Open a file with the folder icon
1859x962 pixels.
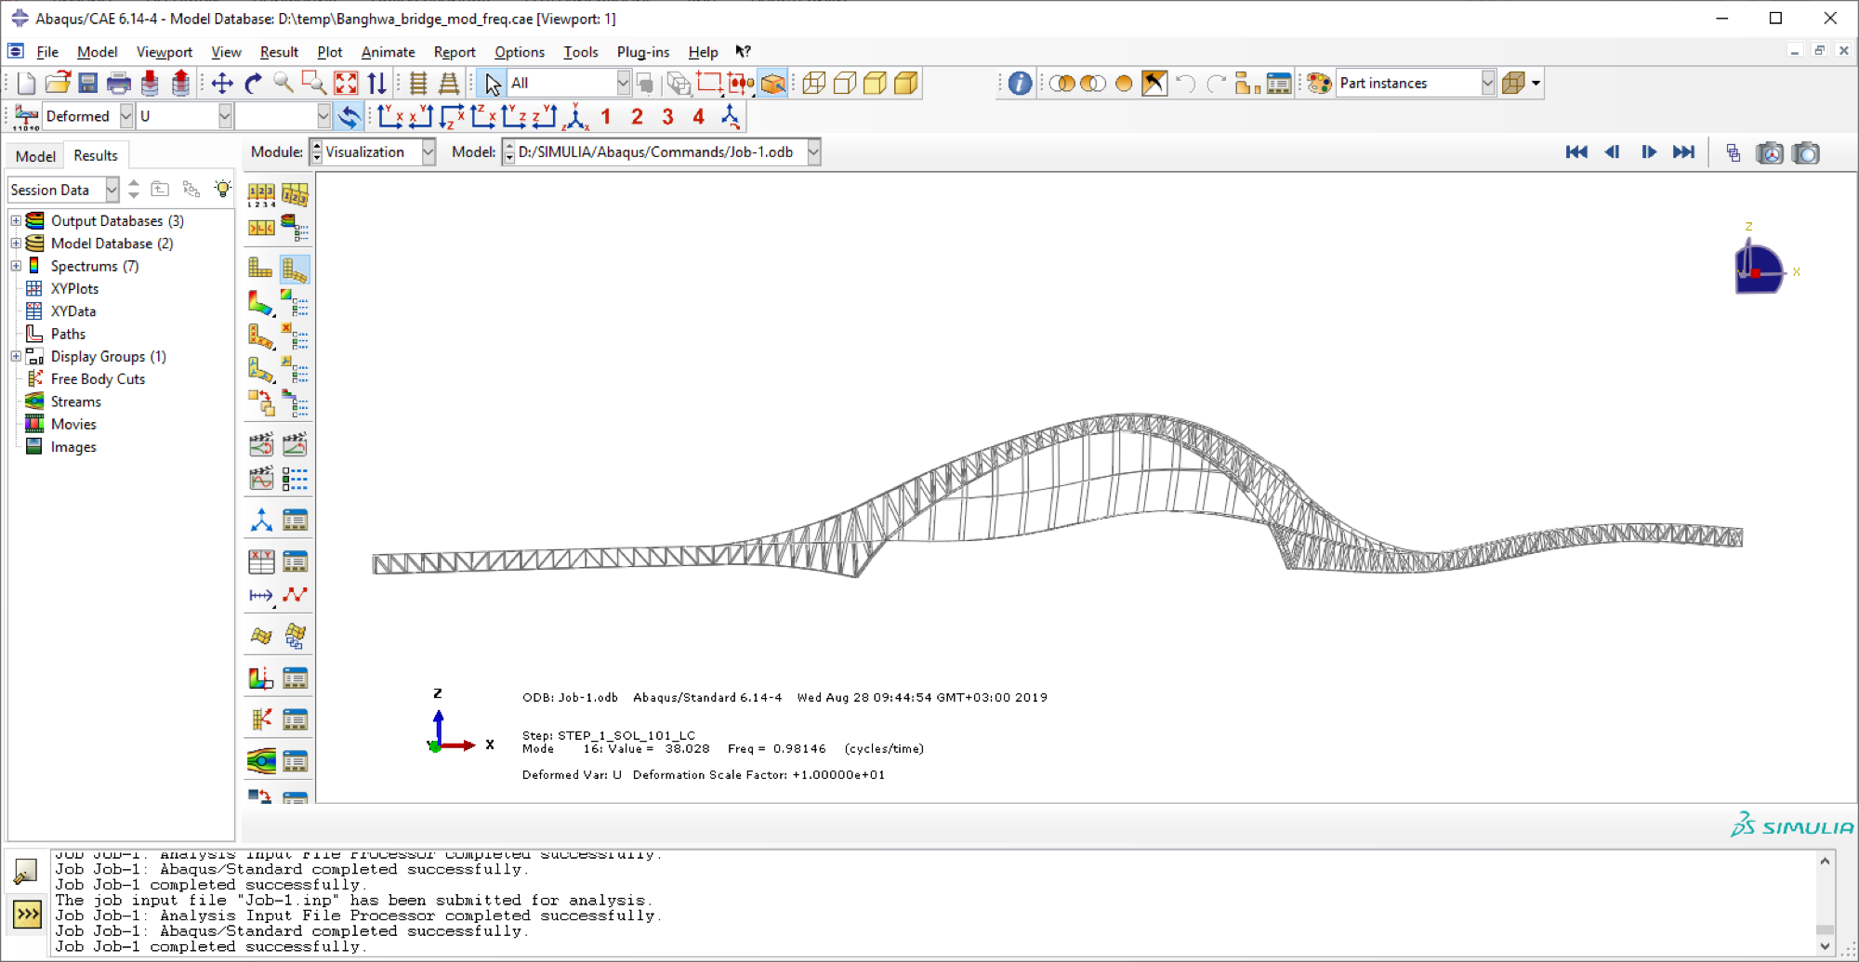tap(58, 84)
